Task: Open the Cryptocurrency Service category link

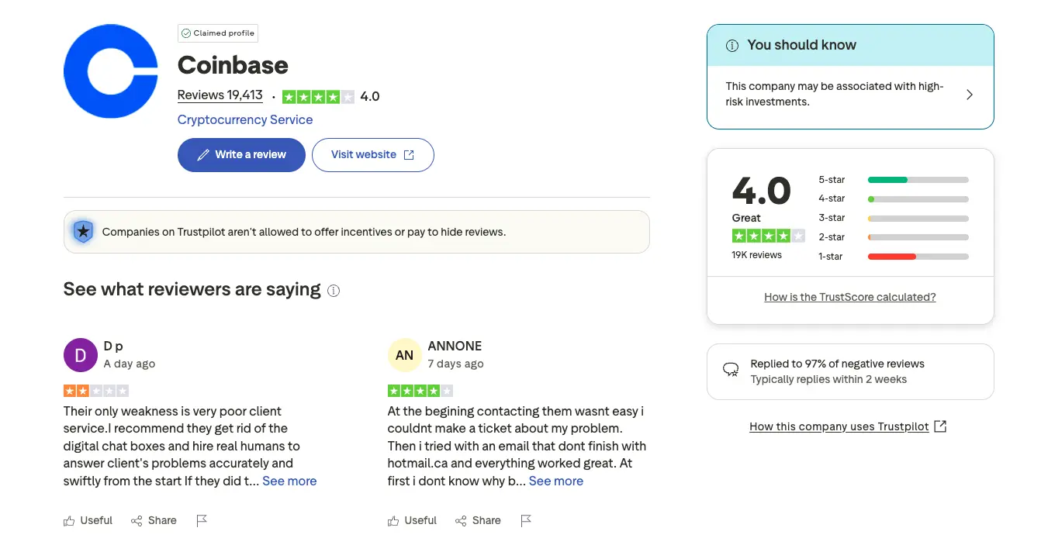Action: 245,119
